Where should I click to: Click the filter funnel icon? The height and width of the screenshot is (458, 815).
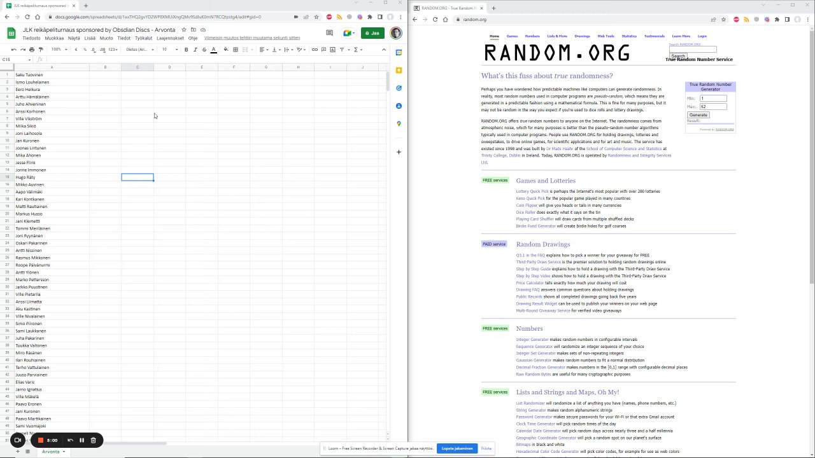(x=342, y=50)
